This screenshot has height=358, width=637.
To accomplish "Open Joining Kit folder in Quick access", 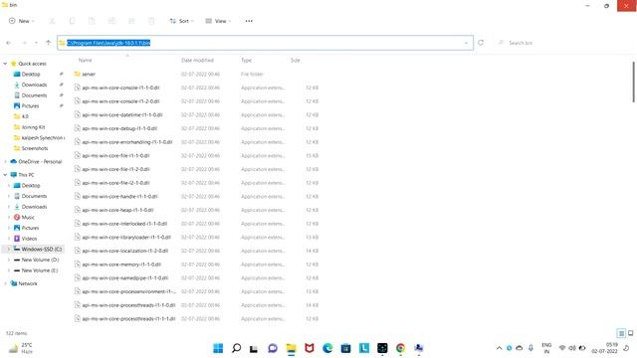I will pyautogui.click(x=33, y=127).
